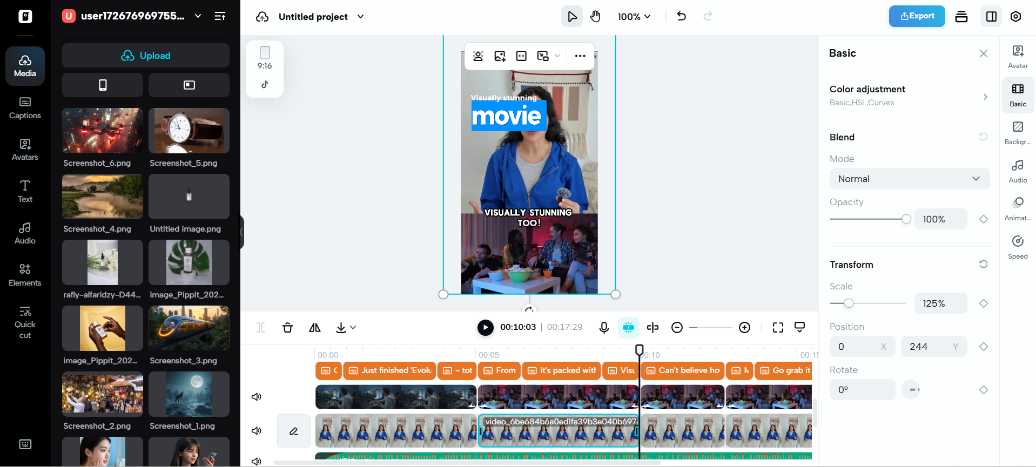Fit timeline to screen
The height and width of the screenshot is (467, 1036).
tap(778, 328)
